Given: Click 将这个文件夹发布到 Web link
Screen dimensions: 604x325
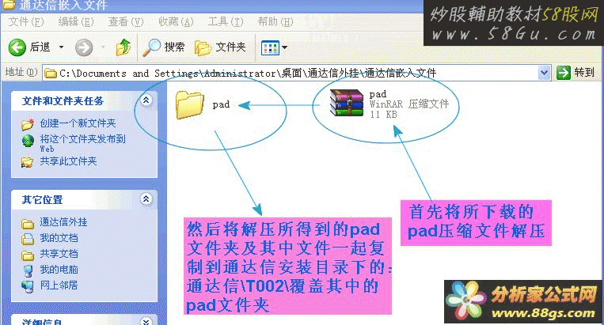Looking at the screenshot, I should pyautogui.click(x=83, y=143).
